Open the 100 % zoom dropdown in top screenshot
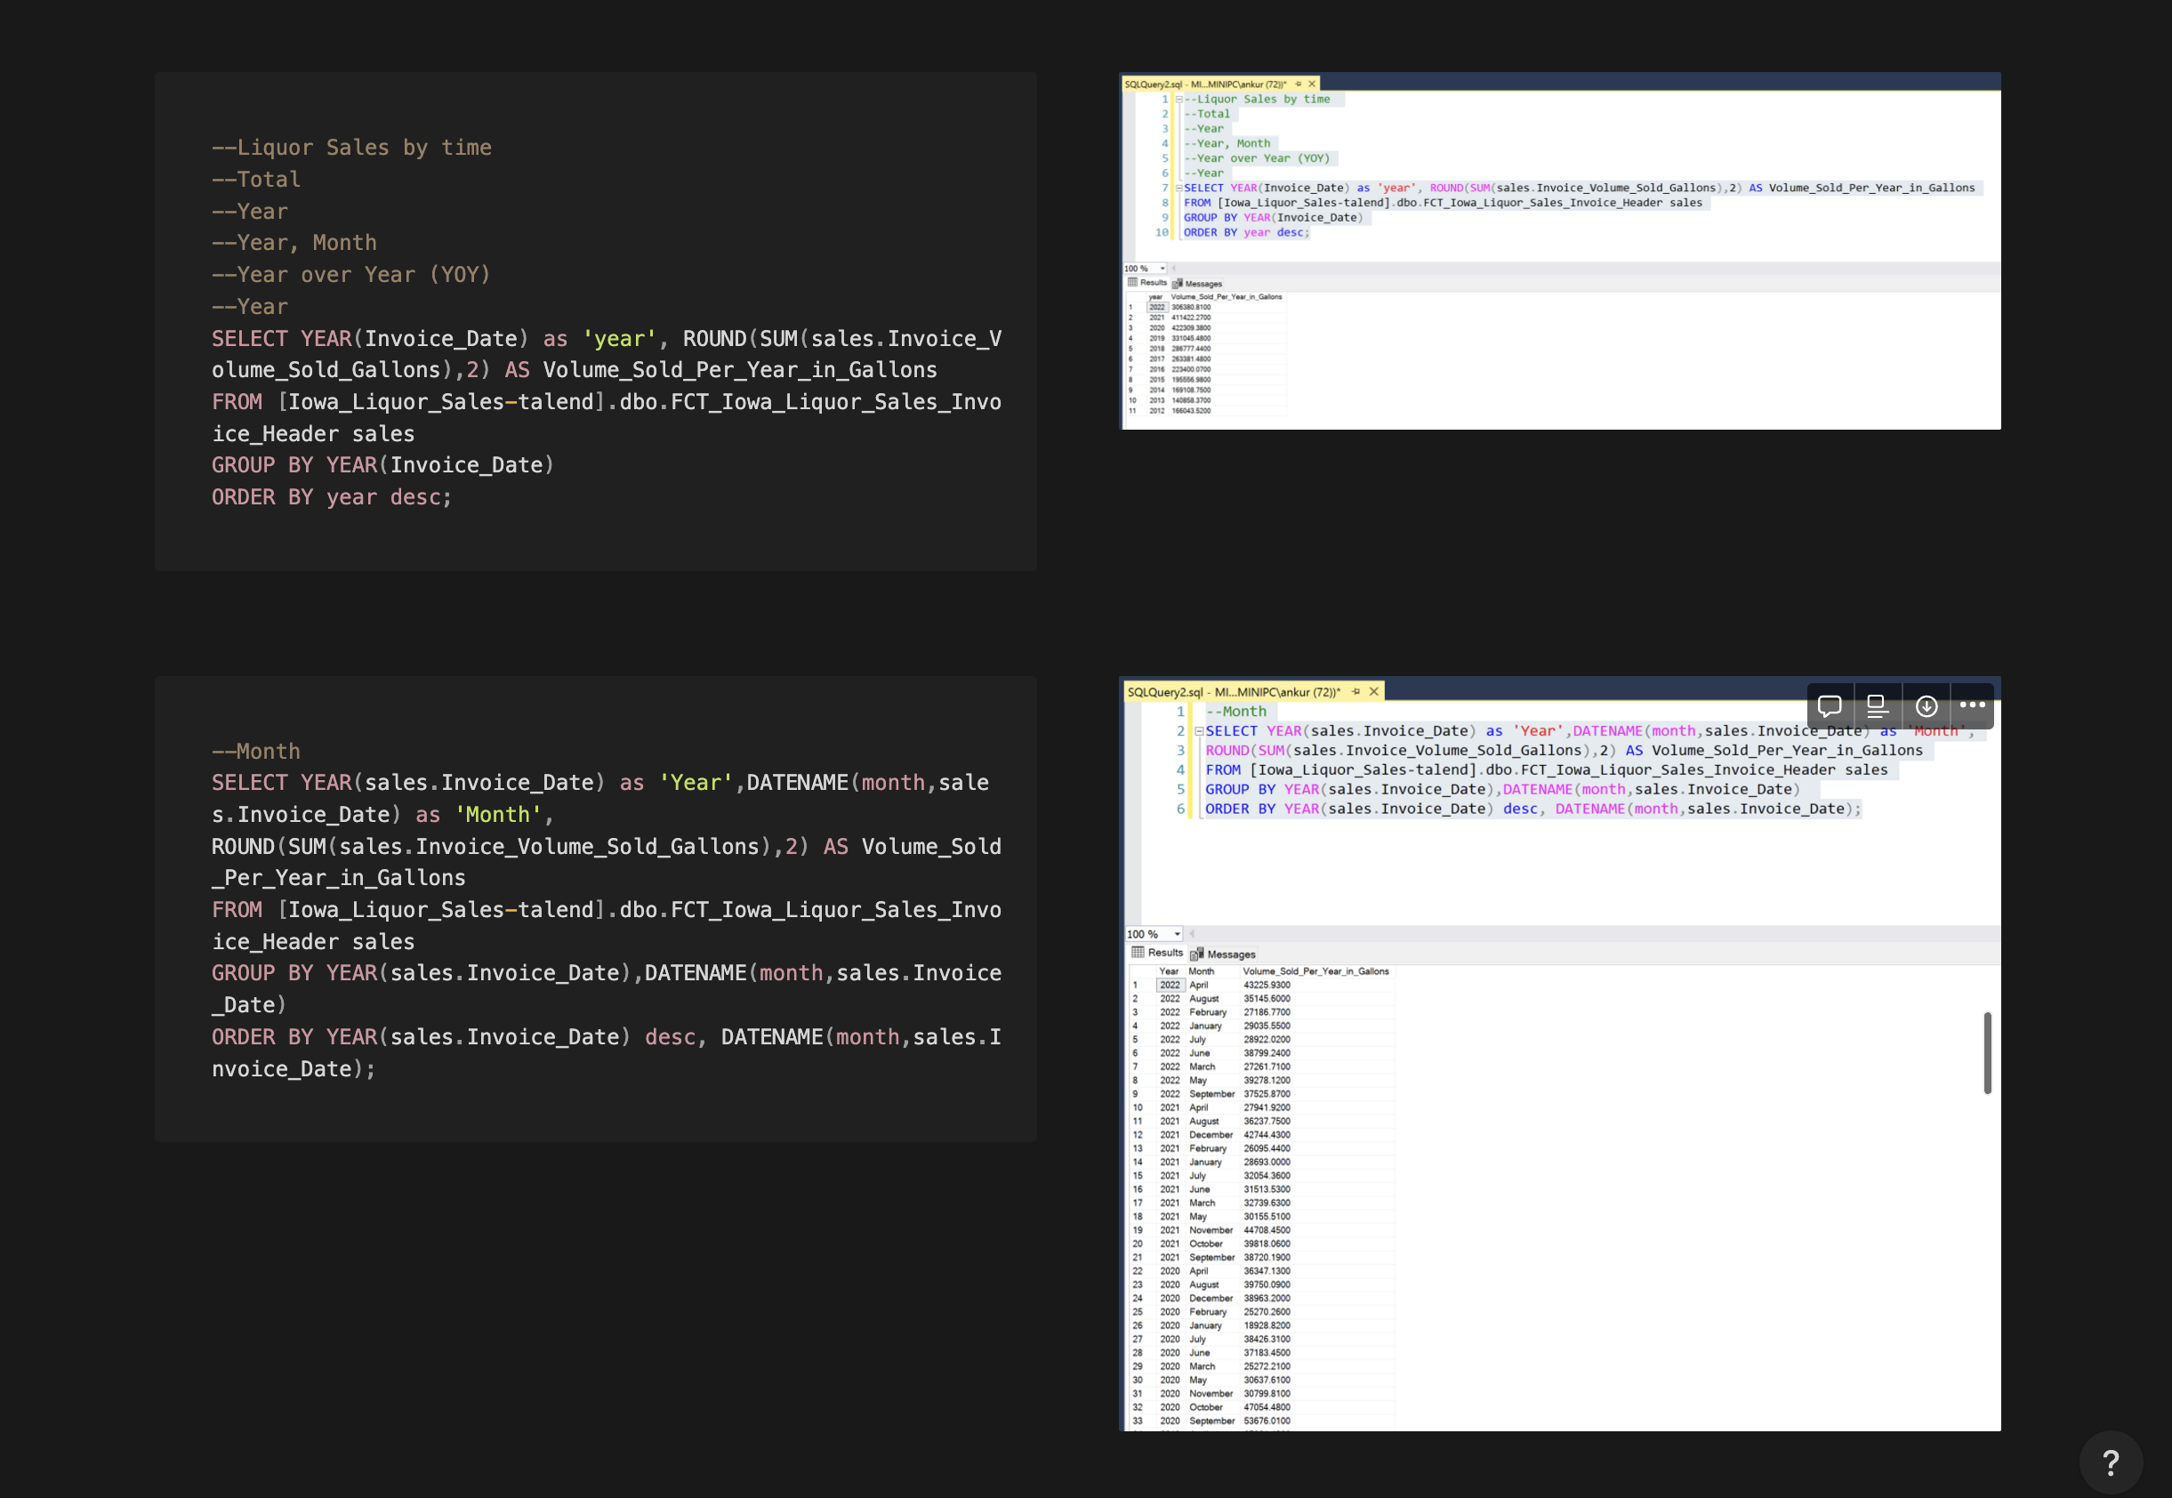 (x=1162, y=269)
